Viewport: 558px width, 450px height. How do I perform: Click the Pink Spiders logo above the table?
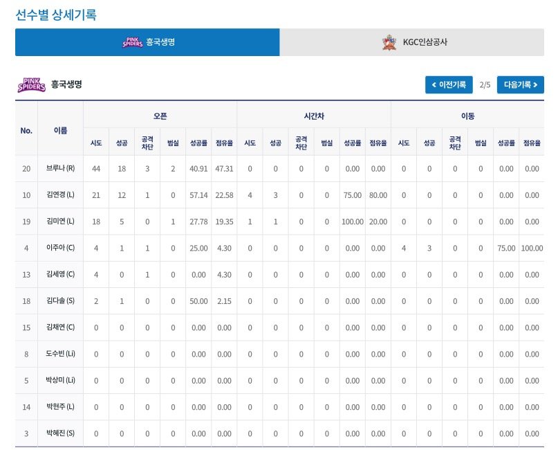point(31,84)
